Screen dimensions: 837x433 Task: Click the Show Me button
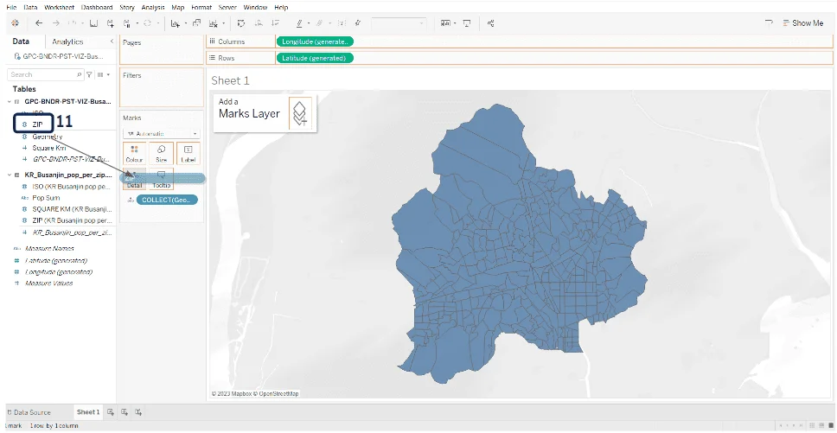[802, 23]
